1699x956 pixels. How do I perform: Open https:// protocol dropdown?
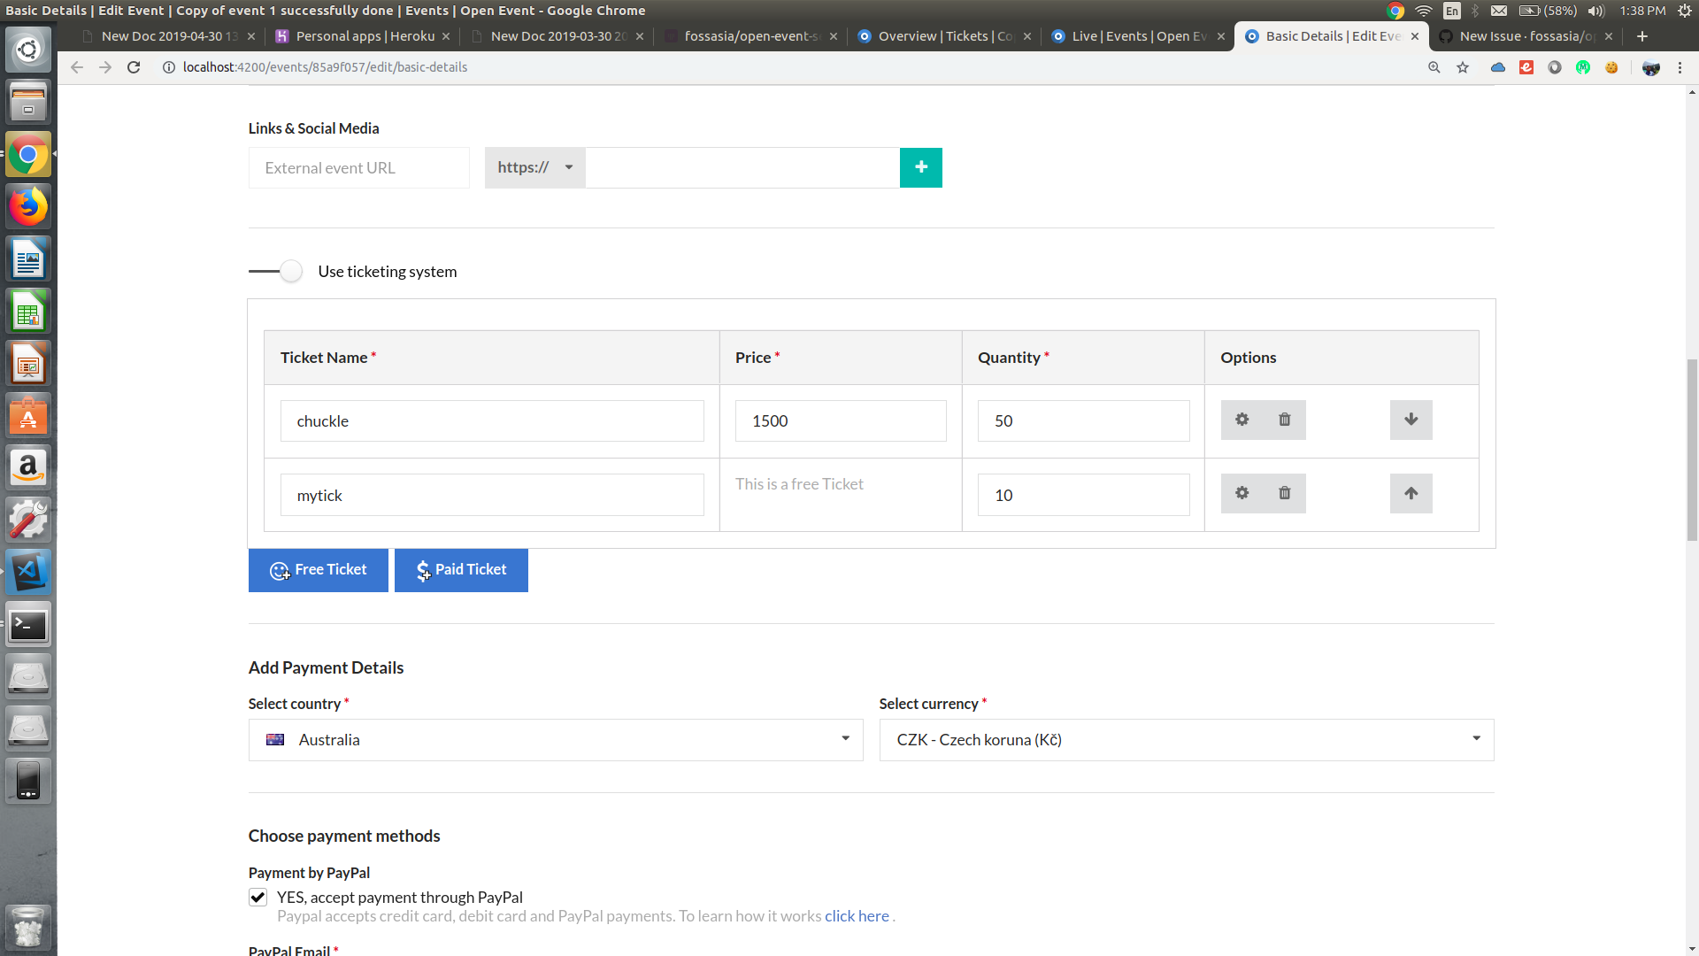pos(534,167)
